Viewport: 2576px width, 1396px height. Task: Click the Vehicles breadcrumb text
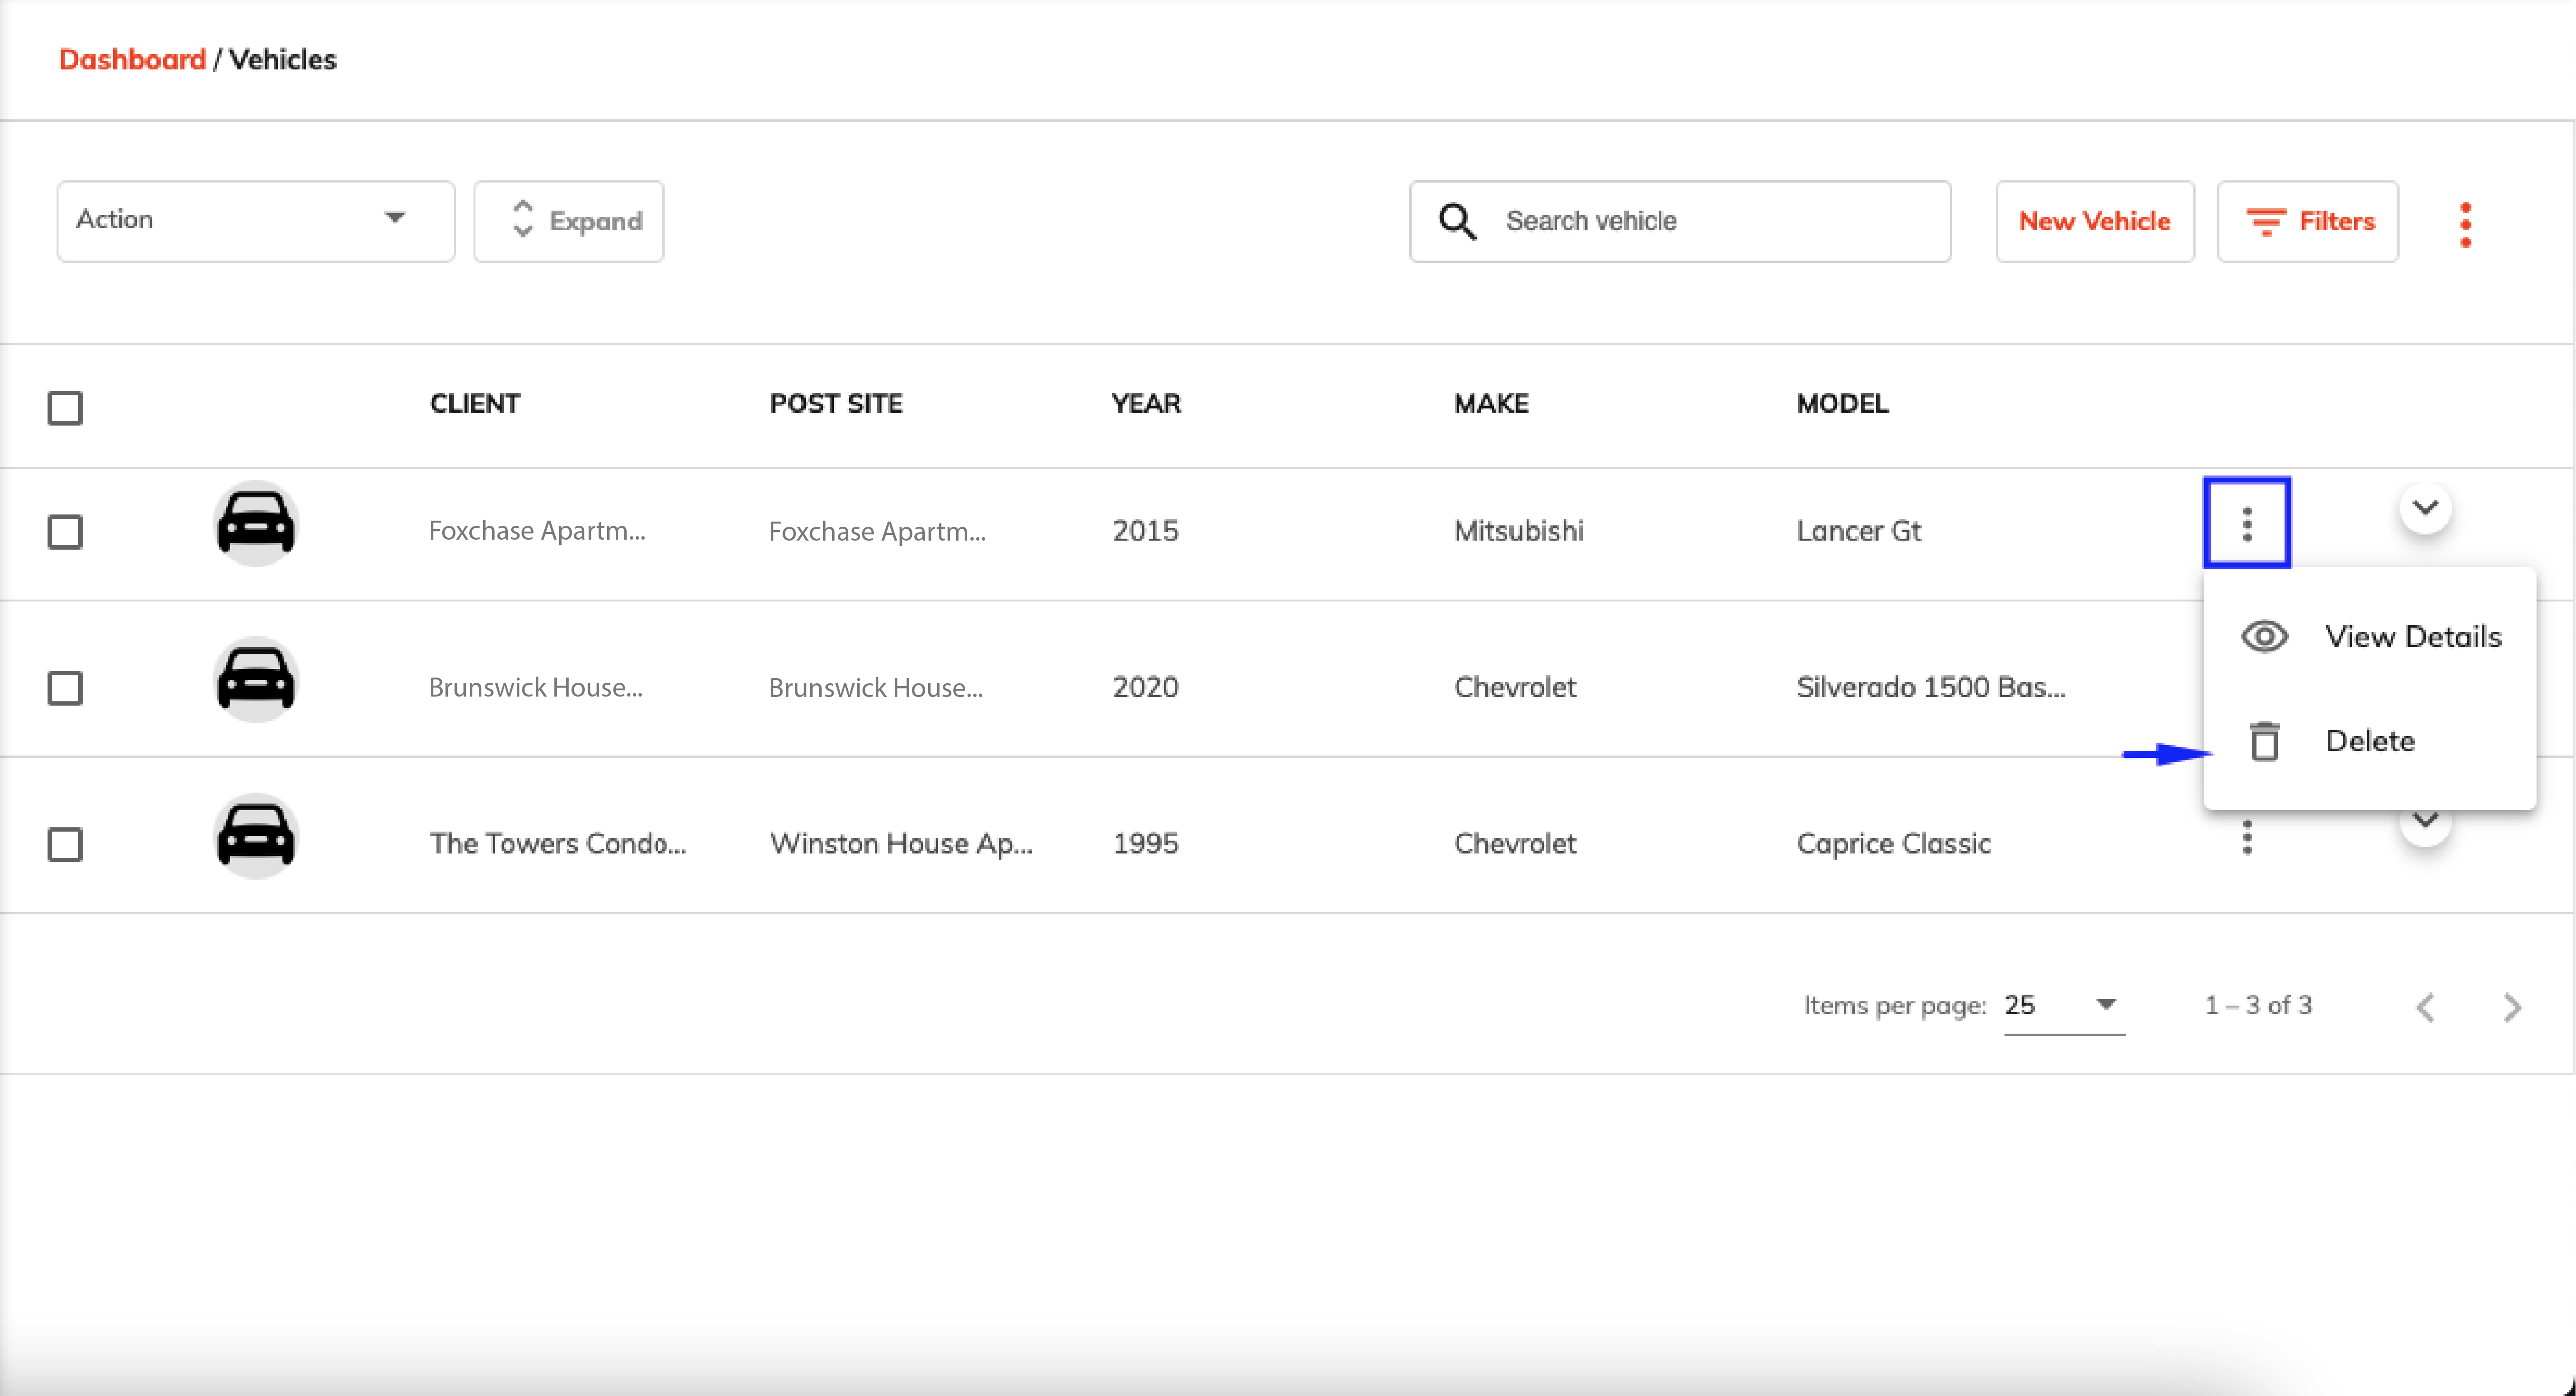[283, 59]
